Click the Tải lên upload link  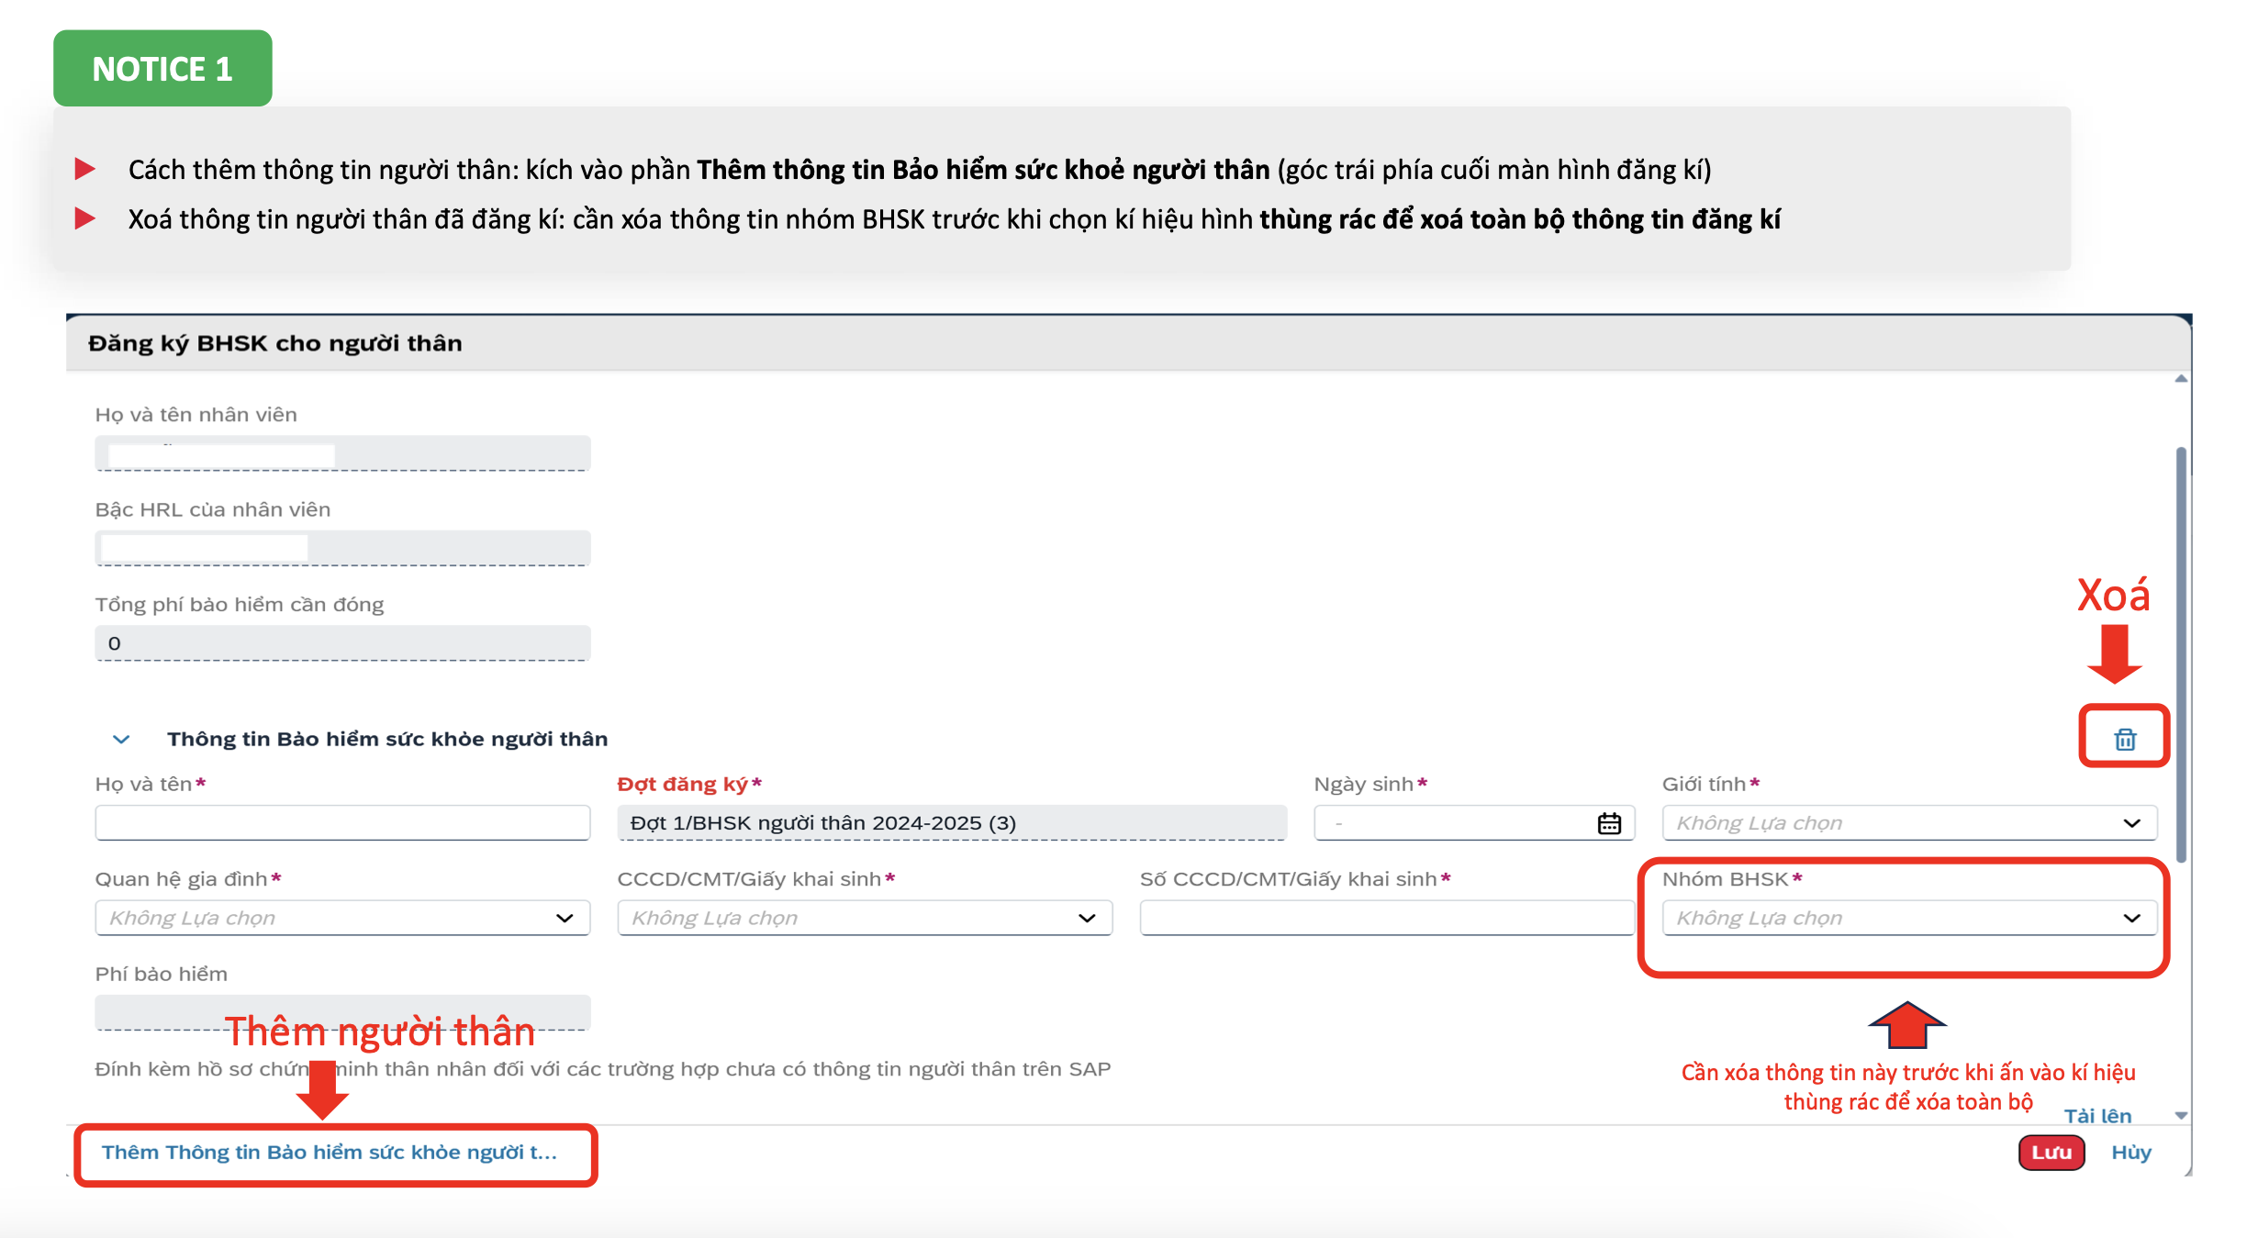[x=2097, y=1116]
